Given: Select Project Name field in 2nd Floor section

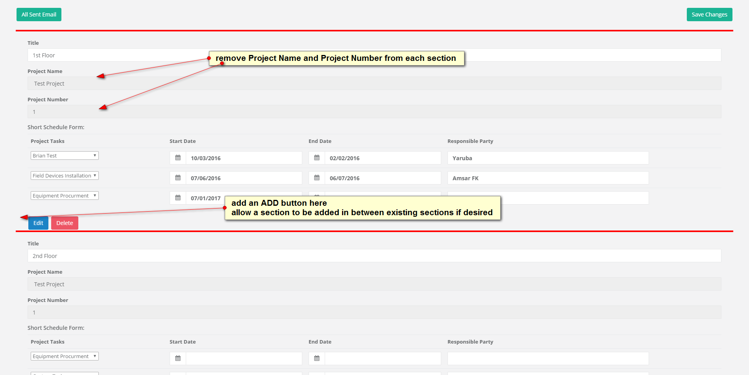Looking at the screenshot, I should coord(374,284).
